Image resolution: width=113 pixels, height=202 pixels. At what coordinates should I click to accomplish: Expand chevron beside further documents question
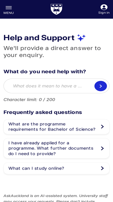click(102, 148)
